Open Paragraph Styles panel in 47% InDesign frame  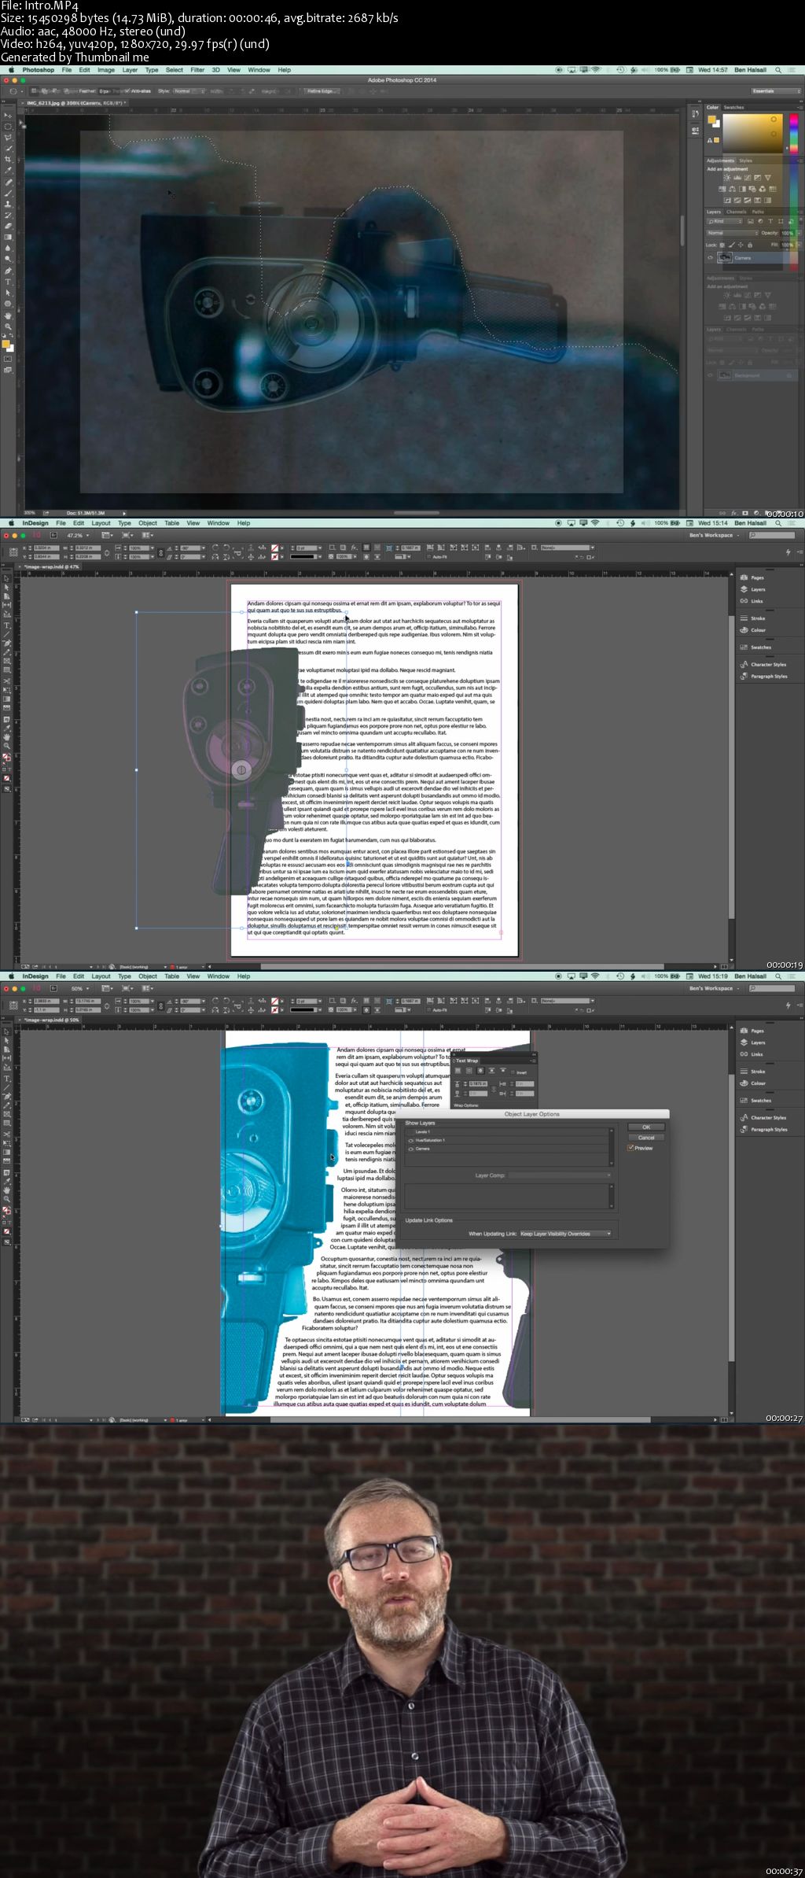(x=763, y=677)
